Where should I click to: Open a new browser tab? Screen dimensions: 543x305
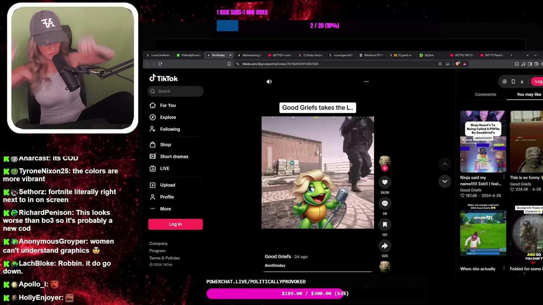511,55
